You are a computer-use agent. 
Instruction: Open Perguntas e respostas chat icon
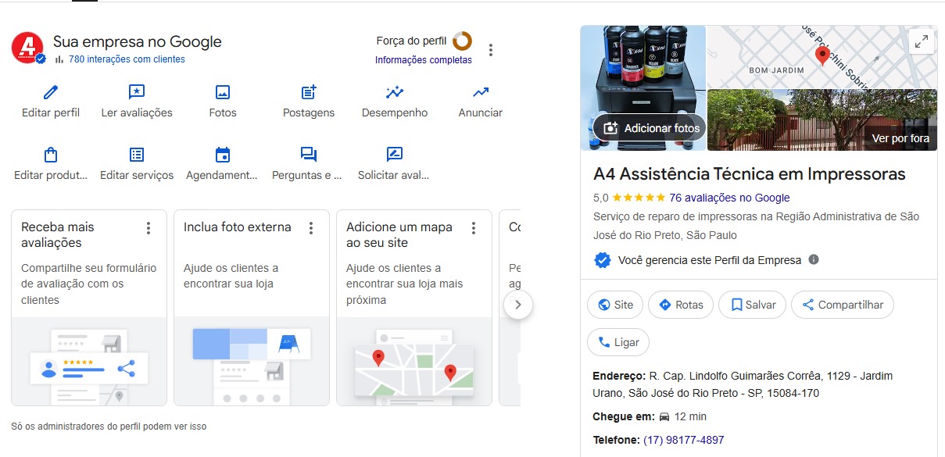click(309, 155)
